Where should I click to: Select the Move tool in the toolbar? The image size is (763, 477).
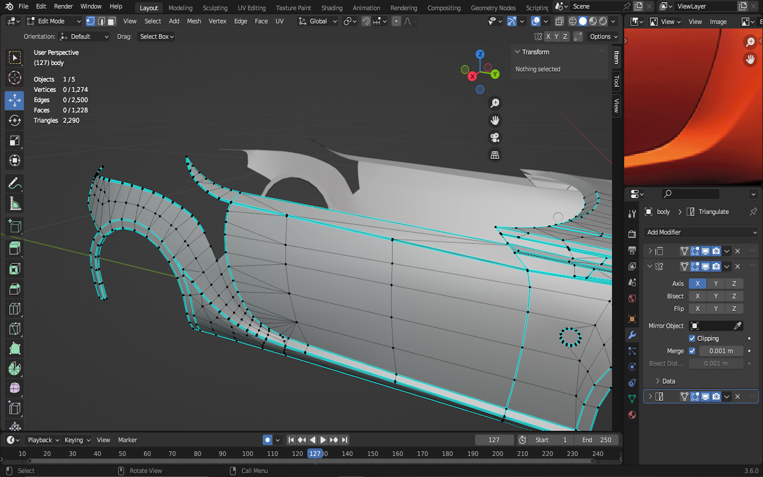(14, 100)
